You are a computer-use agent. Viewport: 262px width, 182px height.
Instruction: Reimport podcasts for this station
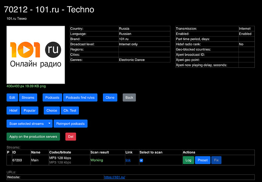[71, 124]
